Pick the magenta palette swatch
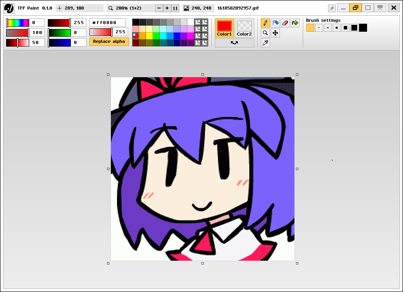This screenshot has height=292, width=403. (x=191, y=36)
